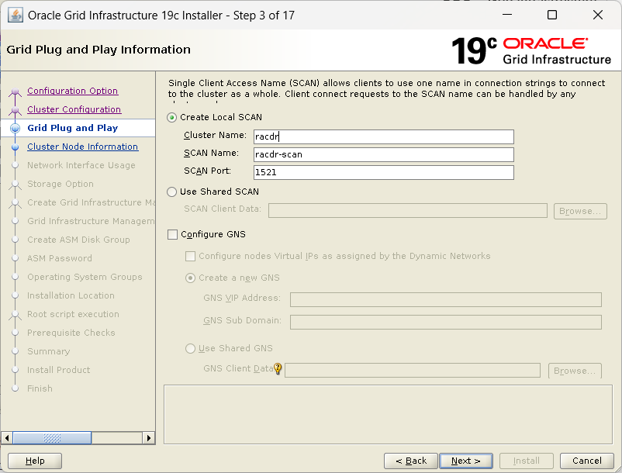The image size is (622, 473).
Task: Click the GNS Client Data field
Action: click(413, 371)
